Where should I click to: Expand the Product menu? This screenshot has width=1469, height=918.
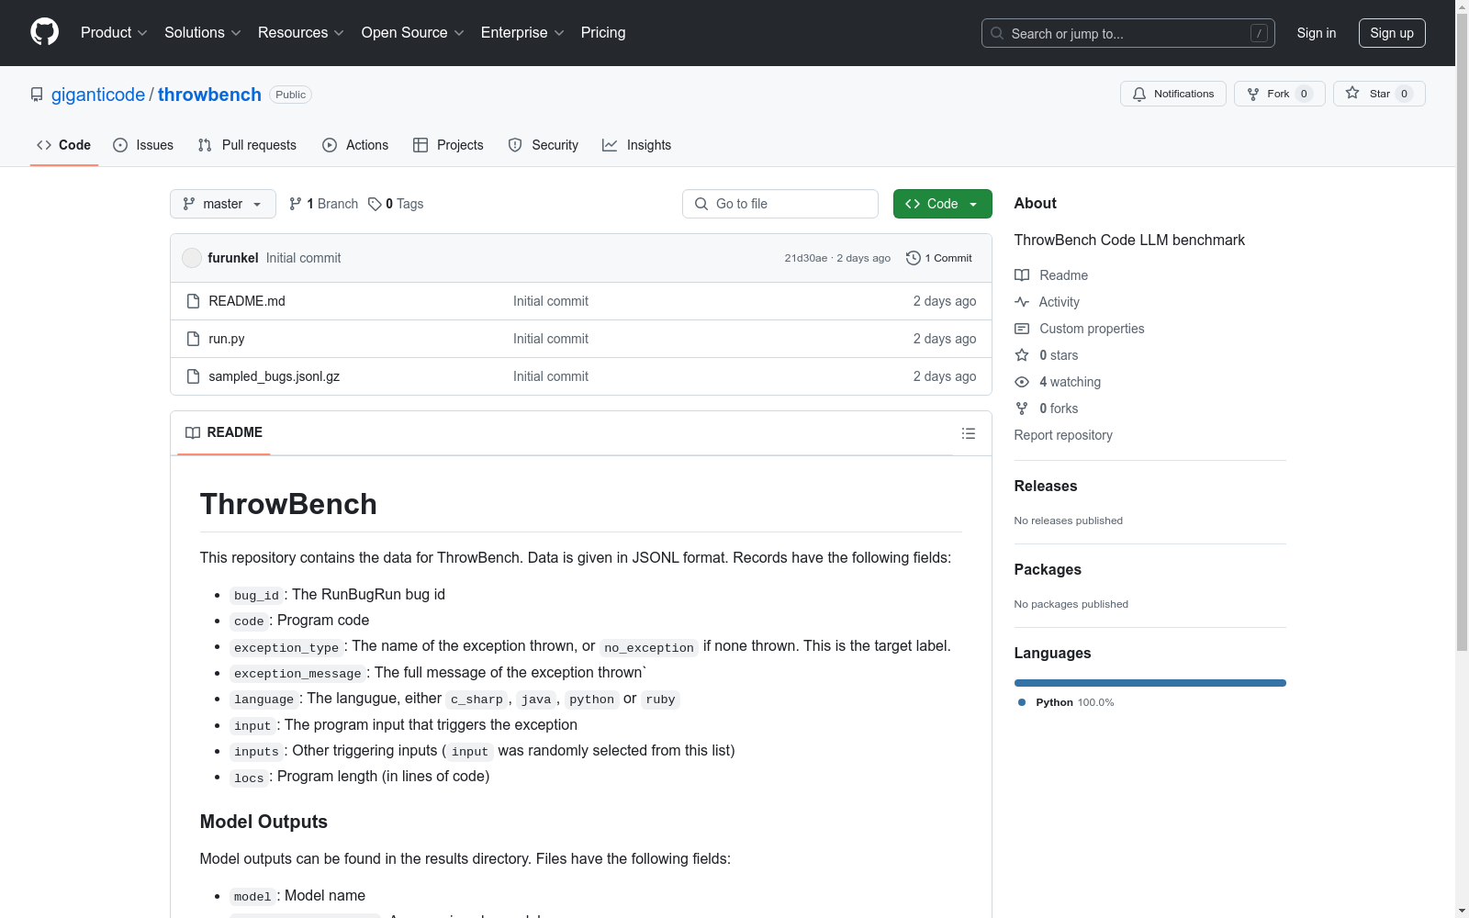pyautogui.click(x=114, y=32)
